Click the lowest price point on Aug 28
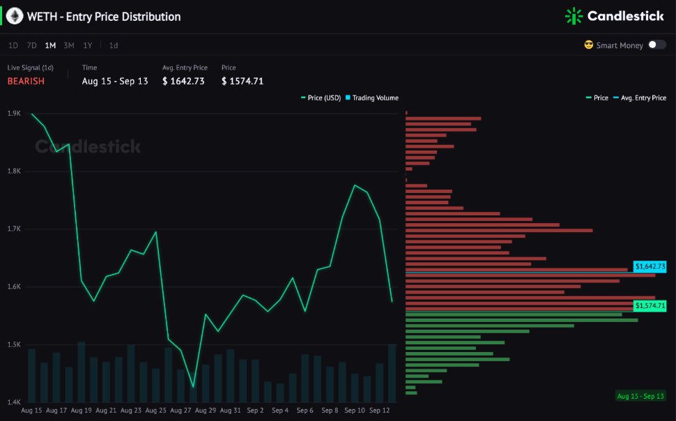676x421 pixels. [193, 387]
